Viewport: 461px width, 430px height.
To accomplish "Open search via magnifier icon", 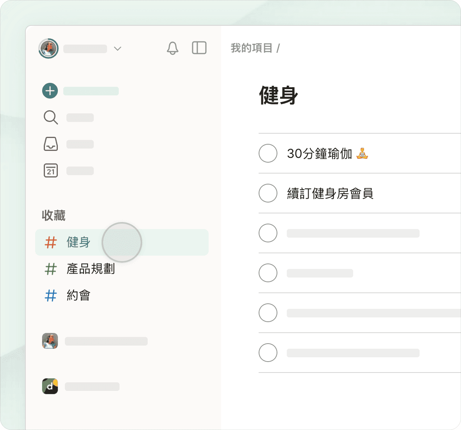I will 50,117.
